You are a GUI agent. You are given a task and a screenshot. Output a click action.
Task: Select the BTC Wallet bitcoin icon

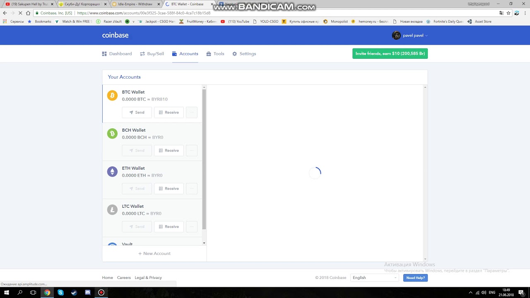pyautogui.click(x=112, y=96)
